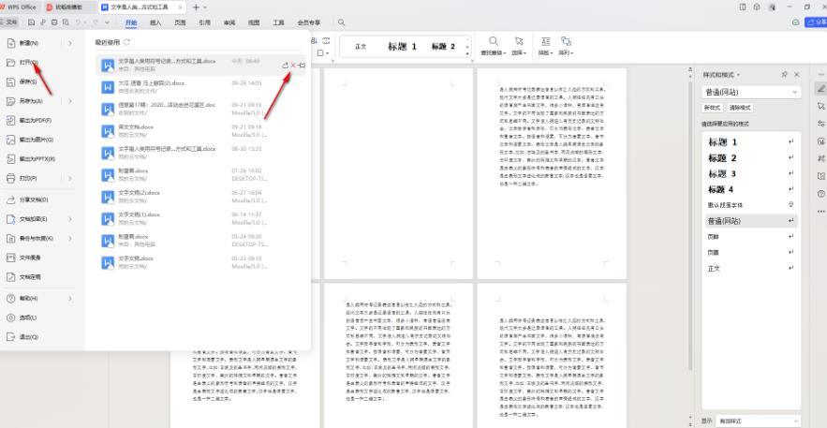
Task: Expand the 文档加密(E) submenu arrow
Action: (70, 219)
